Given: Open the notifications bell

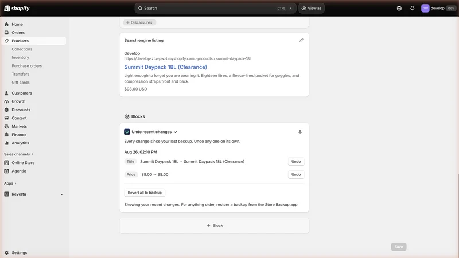Looking at the screenshot, I should point(412,8).
